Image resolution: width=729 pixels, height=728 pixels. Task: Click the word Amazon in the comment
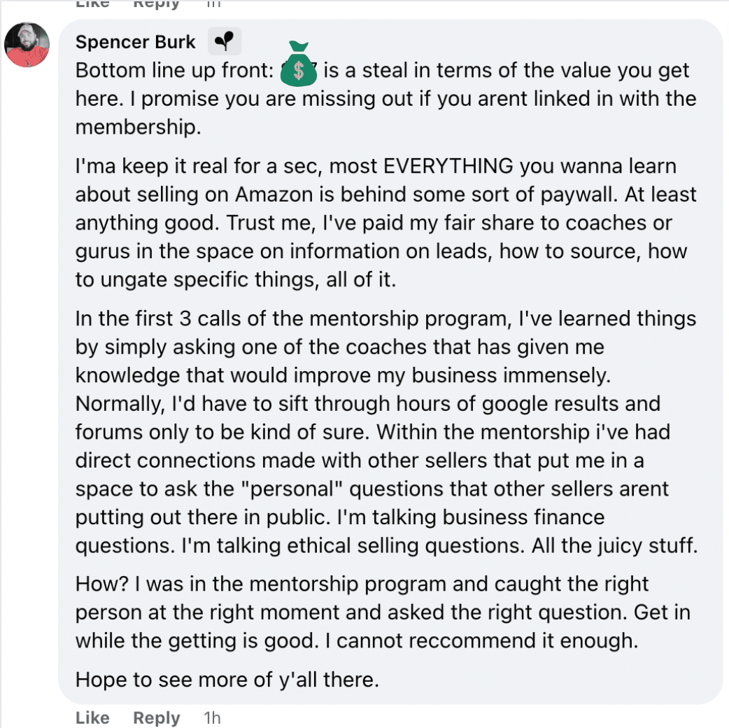(262, 195)
